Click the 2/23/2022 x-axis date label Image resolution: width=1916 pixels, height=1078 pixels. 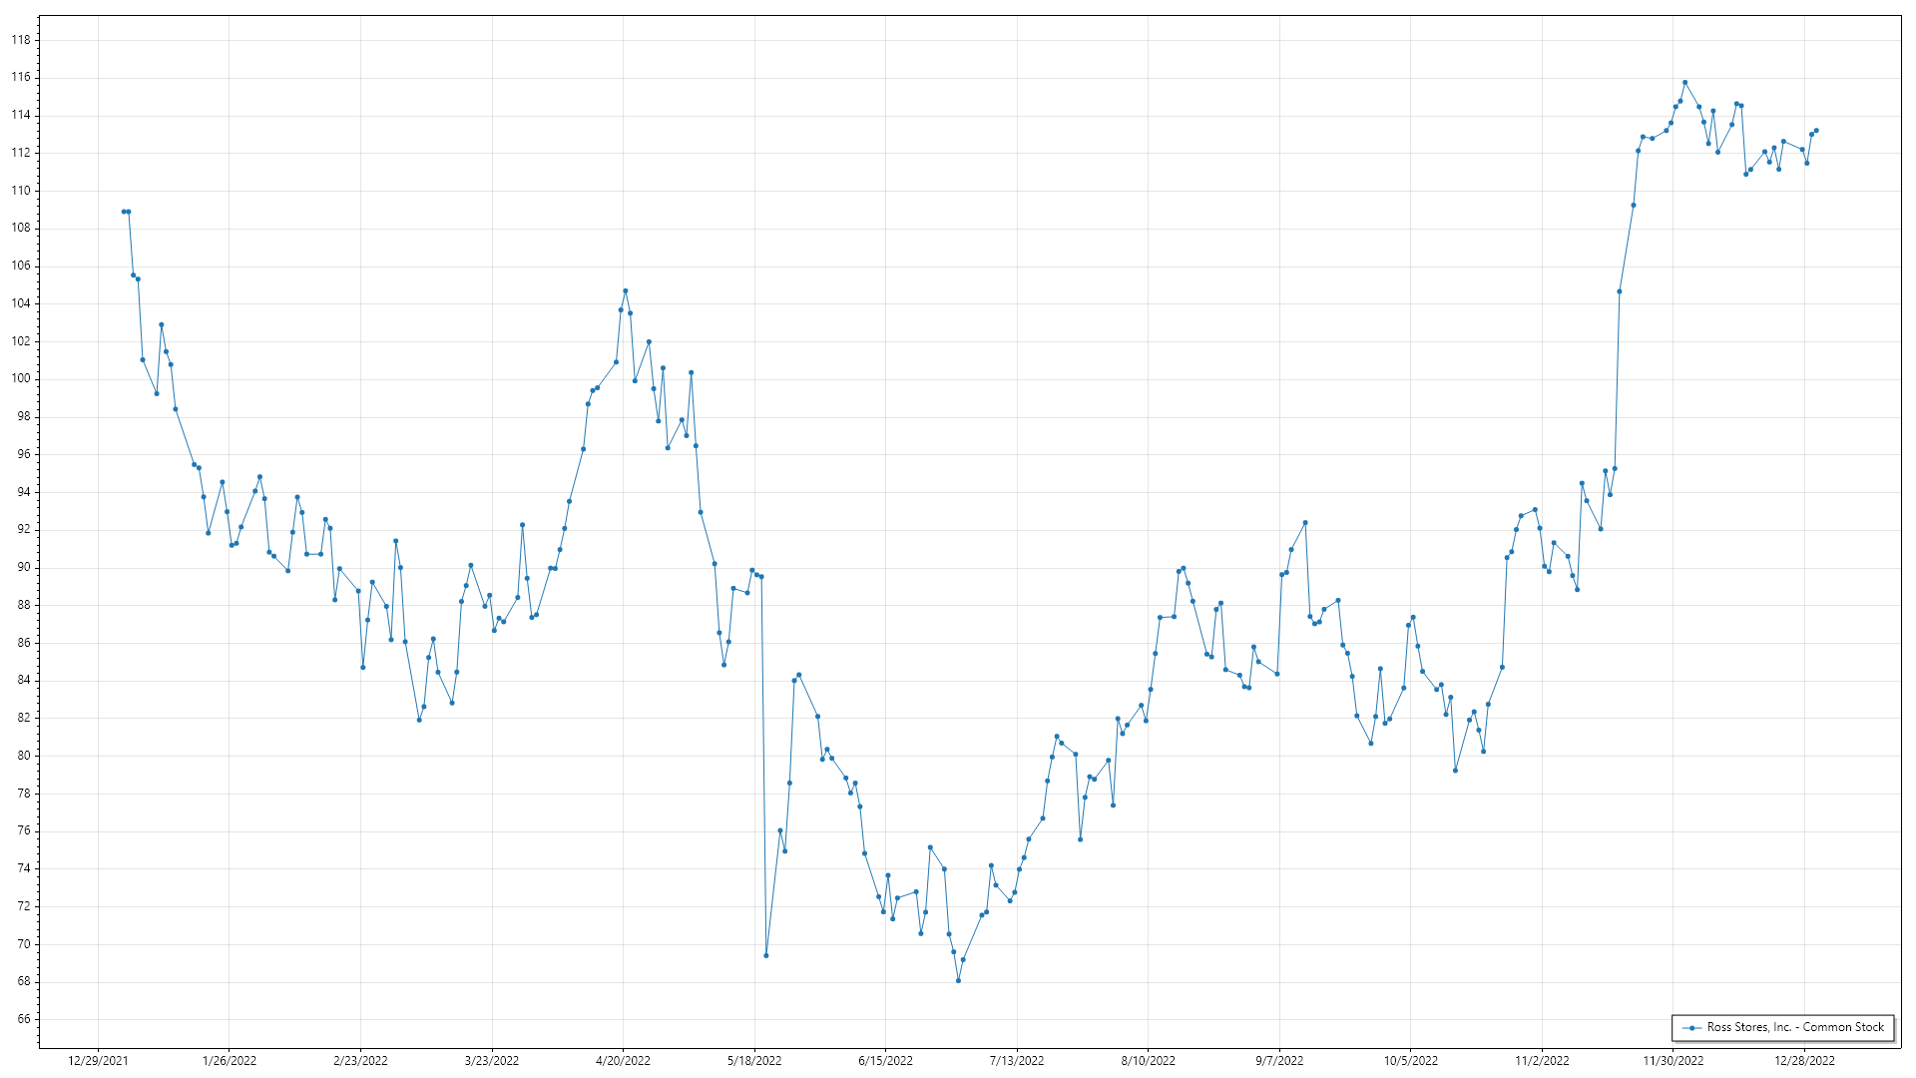(x=360, y=1061)
